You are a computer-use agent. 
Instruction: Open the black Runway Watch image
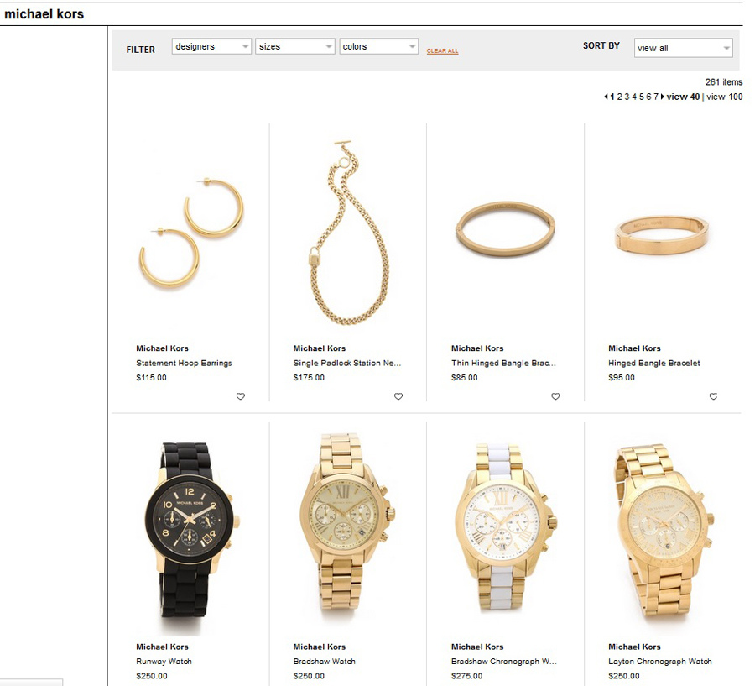point(190,531)
